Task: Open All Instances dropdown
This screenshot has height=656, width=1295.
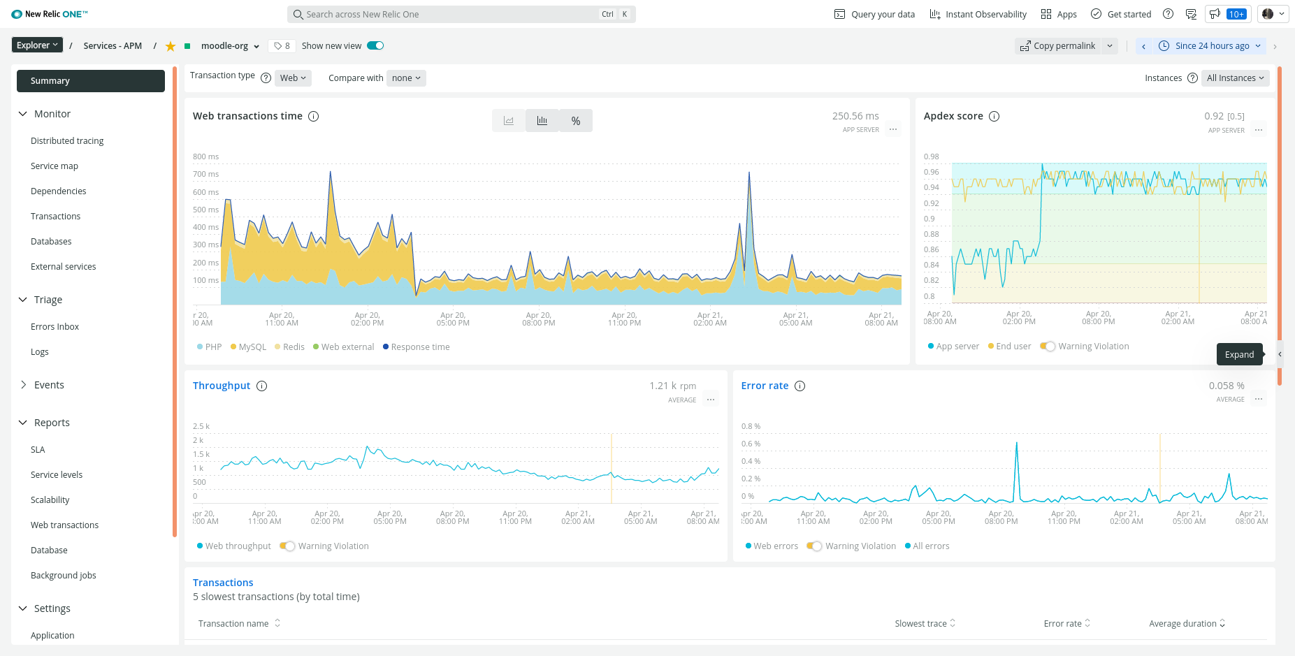Action: [x=1236, y=78]
